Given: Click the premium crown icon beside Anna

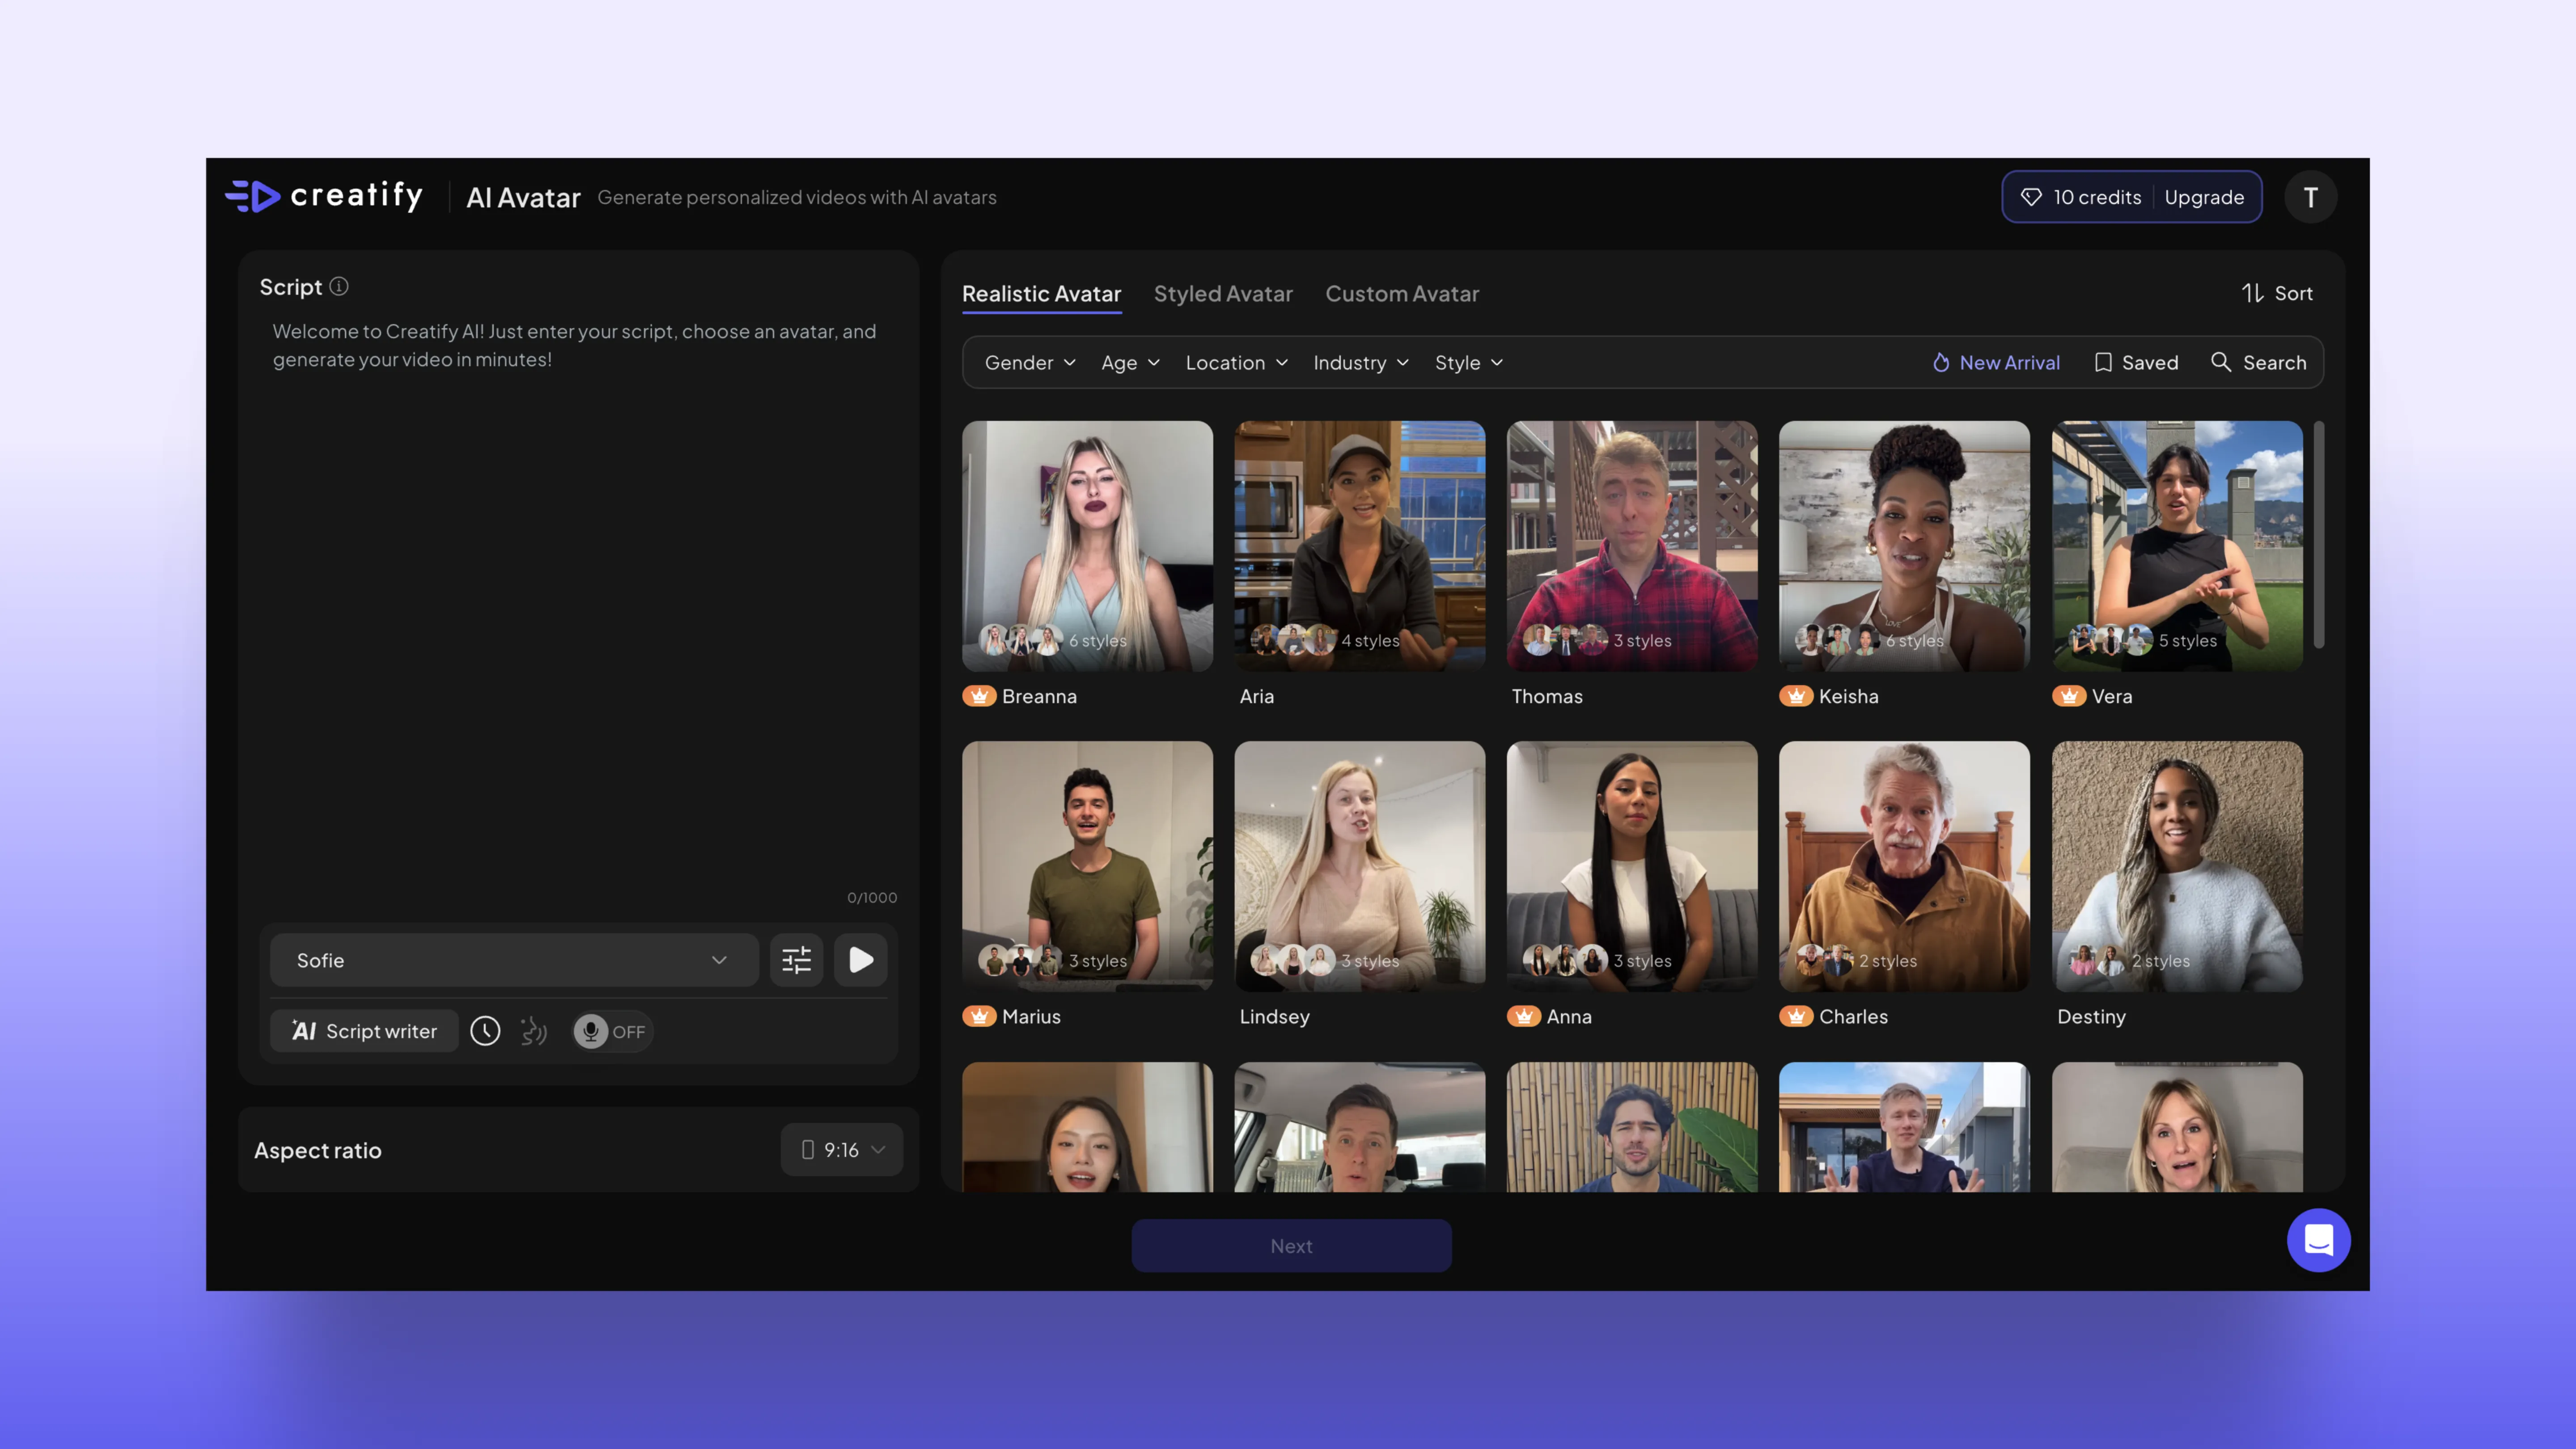Looking at the screenshot, I should [x=1524, y=1016].
